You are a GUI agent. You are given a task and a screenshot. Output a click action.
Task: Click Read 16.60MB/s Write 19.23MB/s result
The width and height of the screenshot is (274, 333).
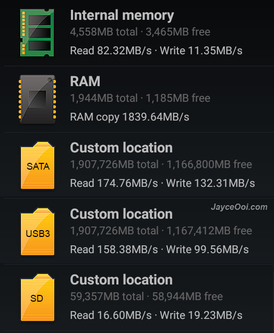tap(156, 315)
